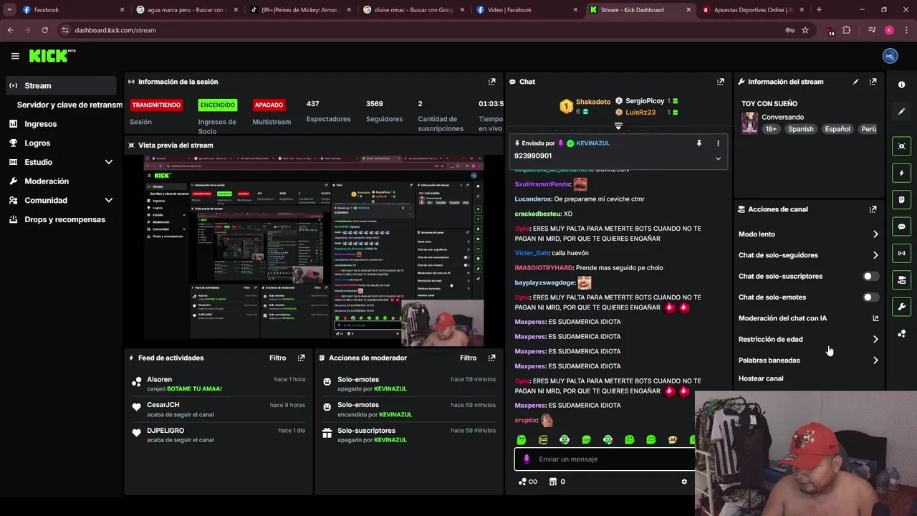Expand pinned message with down chevron
Image resolution: width=917 pixels, height=516 pixels.
click(x=718, y=158)
